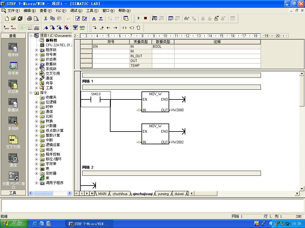The width and height of the screenshot is (305, 228).
Task: Expand the 定时器 instruction folder
Action: click(x=37, y=173)
